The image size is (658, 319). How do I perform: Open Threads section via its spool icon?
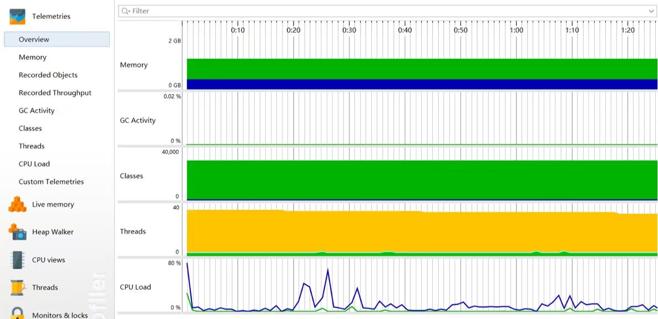[17, 287]
